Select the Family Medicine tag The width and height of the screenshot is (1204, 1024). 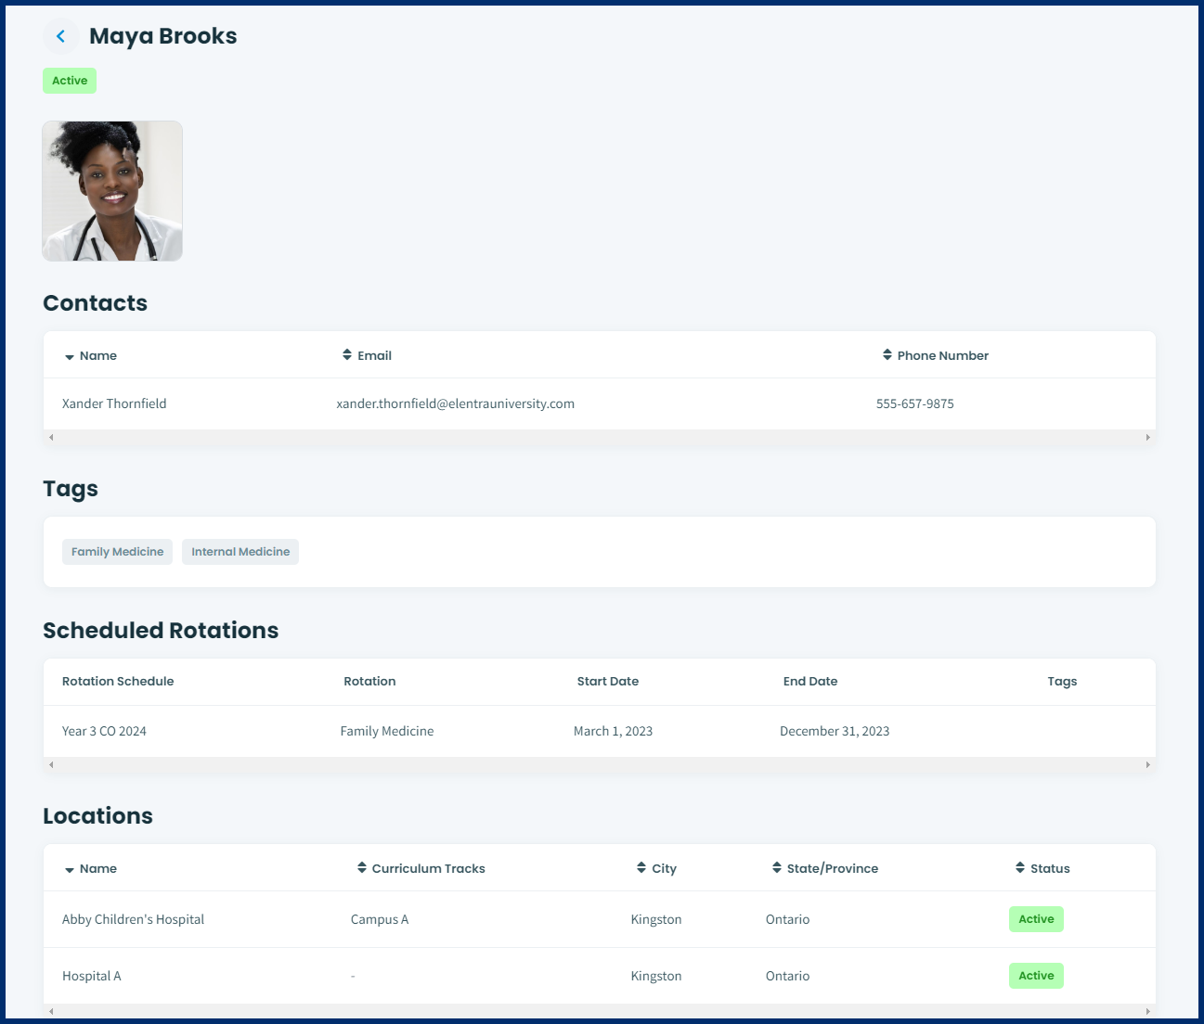pos(117,551)
